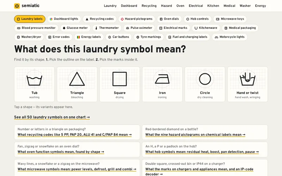Open Laundry in the top navigation
282x176 pixels.
[x=110, y=6]
